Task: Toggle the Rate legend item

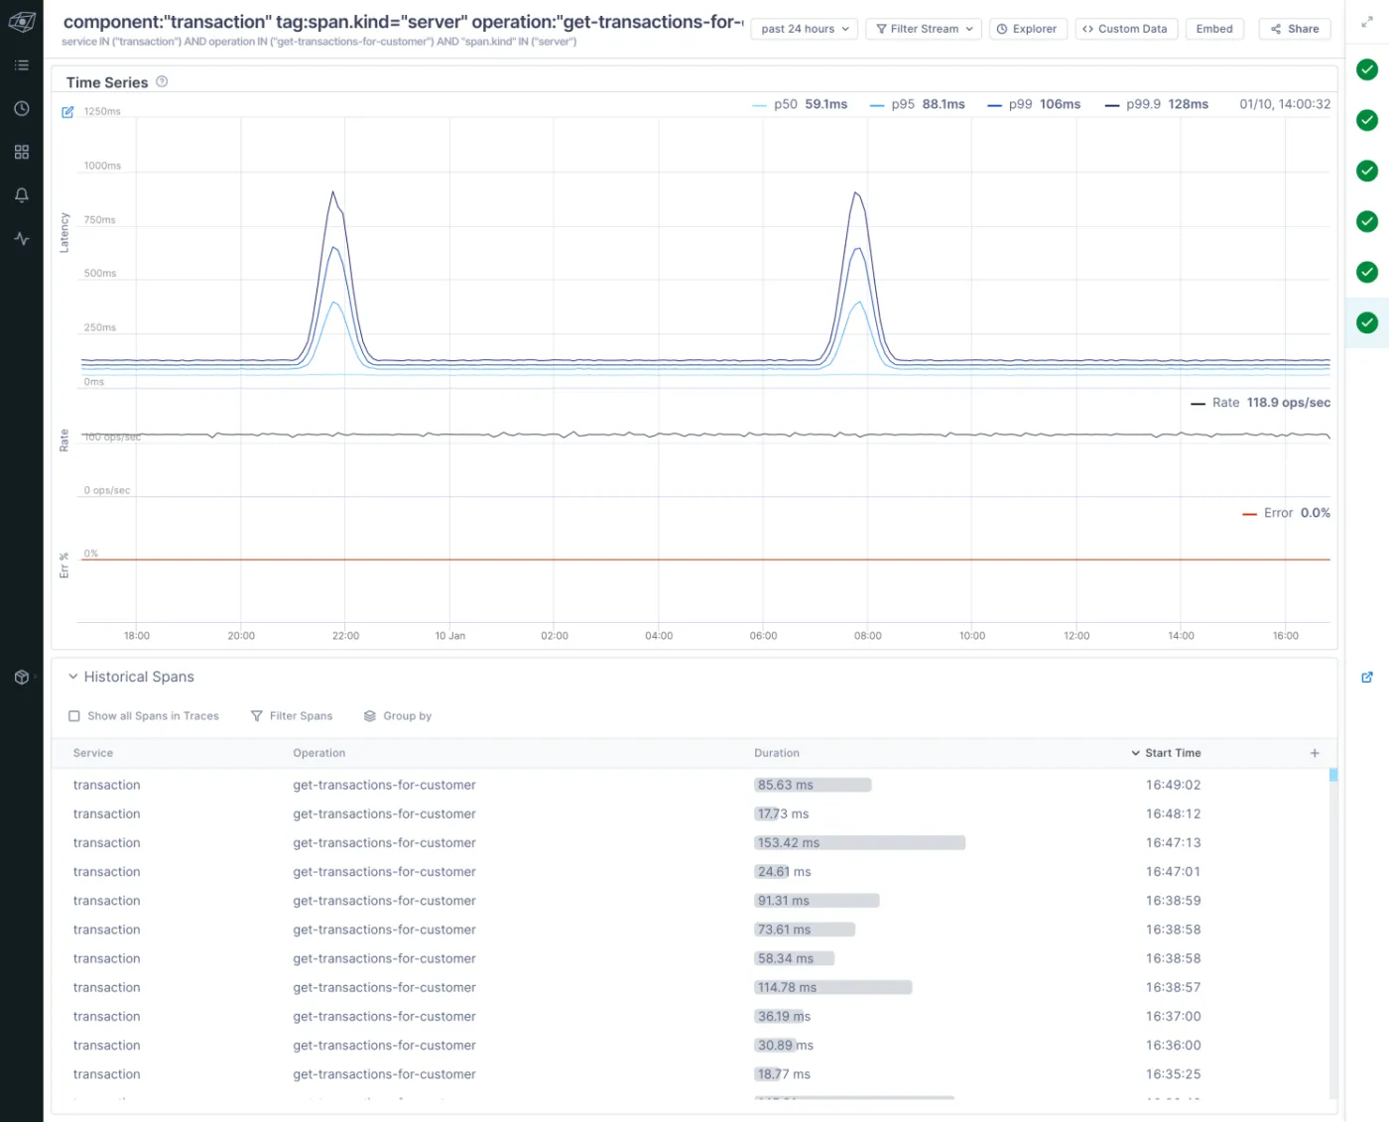Action: click(x=1261, y=403)
